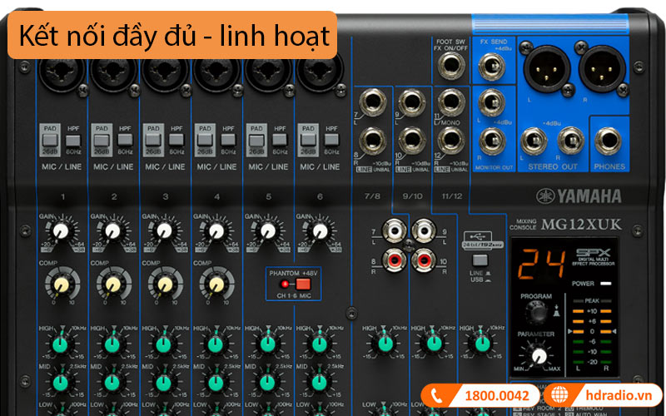This screenshot has width=666, height=416.
Task: Click the white RCA input 9 L
Action: pyautogui.click(x=424, y=231)
